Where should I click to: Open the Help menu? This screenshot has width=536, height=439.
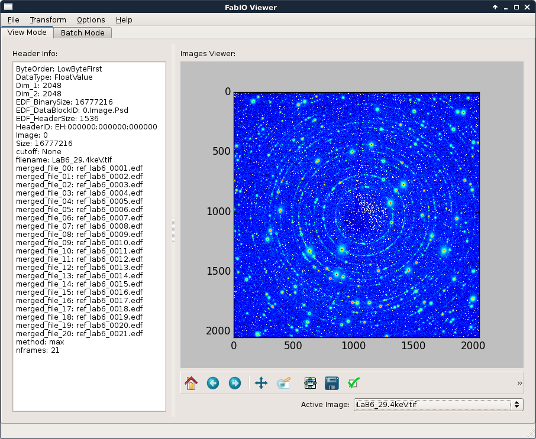coord(124,20)
